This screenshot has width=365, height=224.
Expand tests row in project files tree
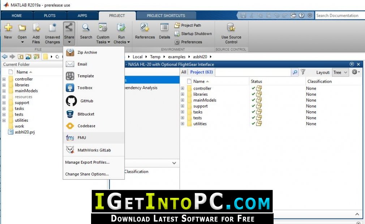click(x=182, y=118)
